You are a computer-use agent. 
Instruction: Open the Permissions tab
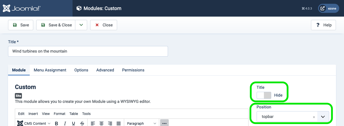click(x=133, y=70)
